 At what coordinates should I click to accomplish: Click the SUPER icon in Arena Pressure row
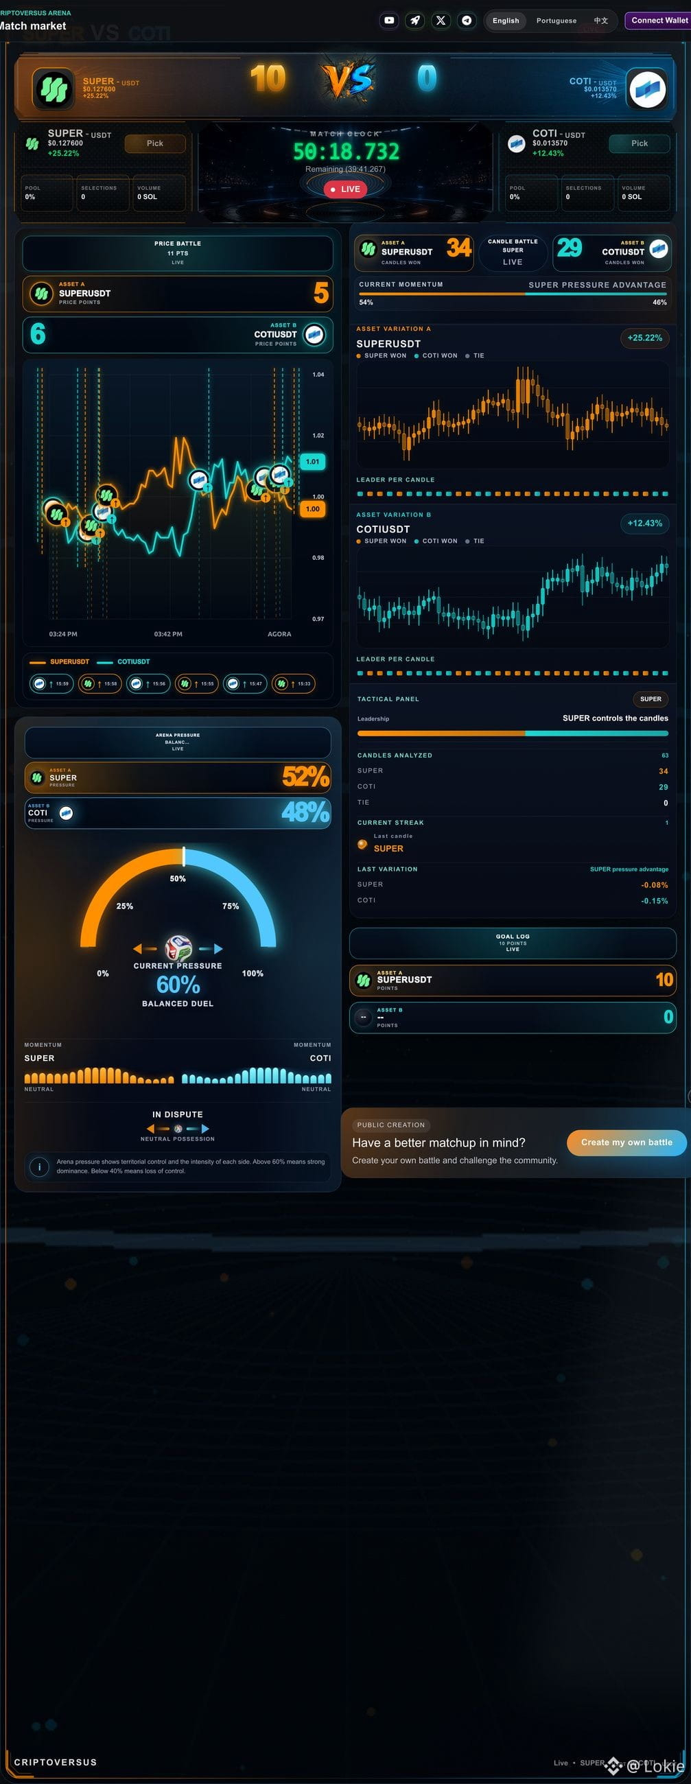(37, 777)
